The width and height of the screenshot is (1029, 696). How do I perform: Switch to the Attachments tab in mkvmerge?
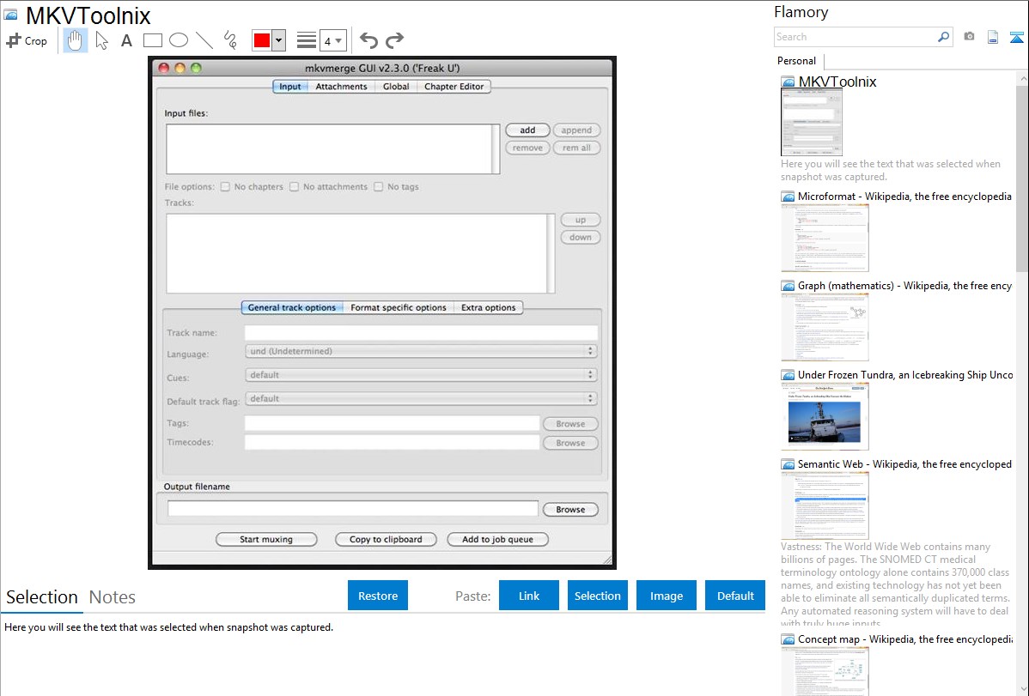click(x=341, y=87)
